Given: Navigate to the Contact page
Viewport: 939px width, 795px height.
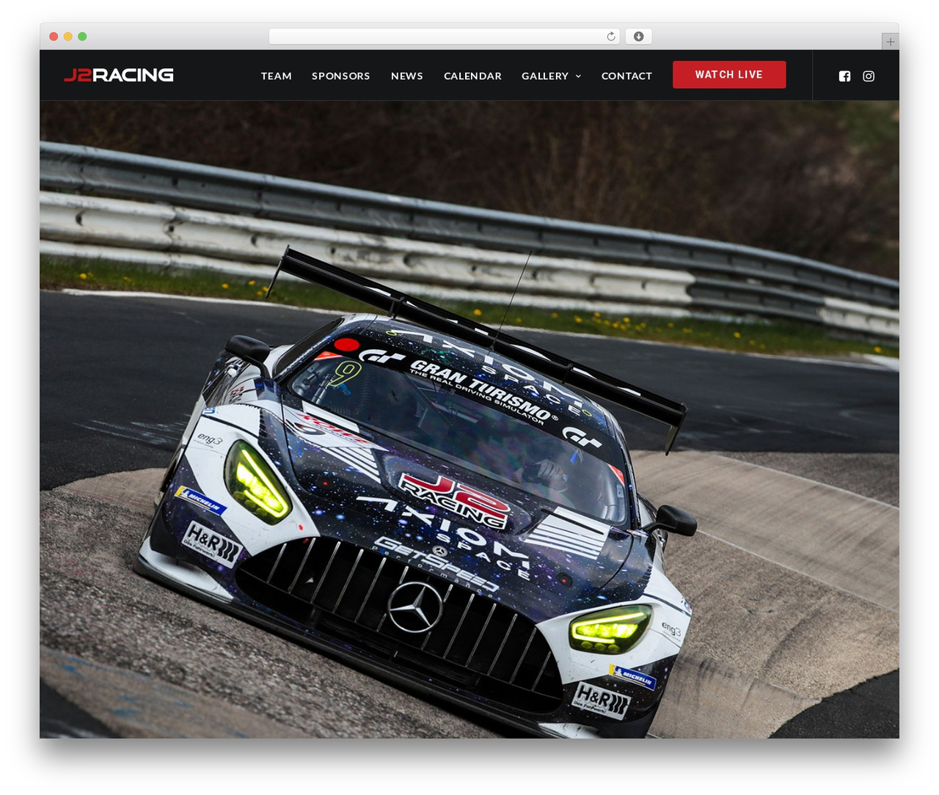Looking at the screenshot, I should 626,76.
